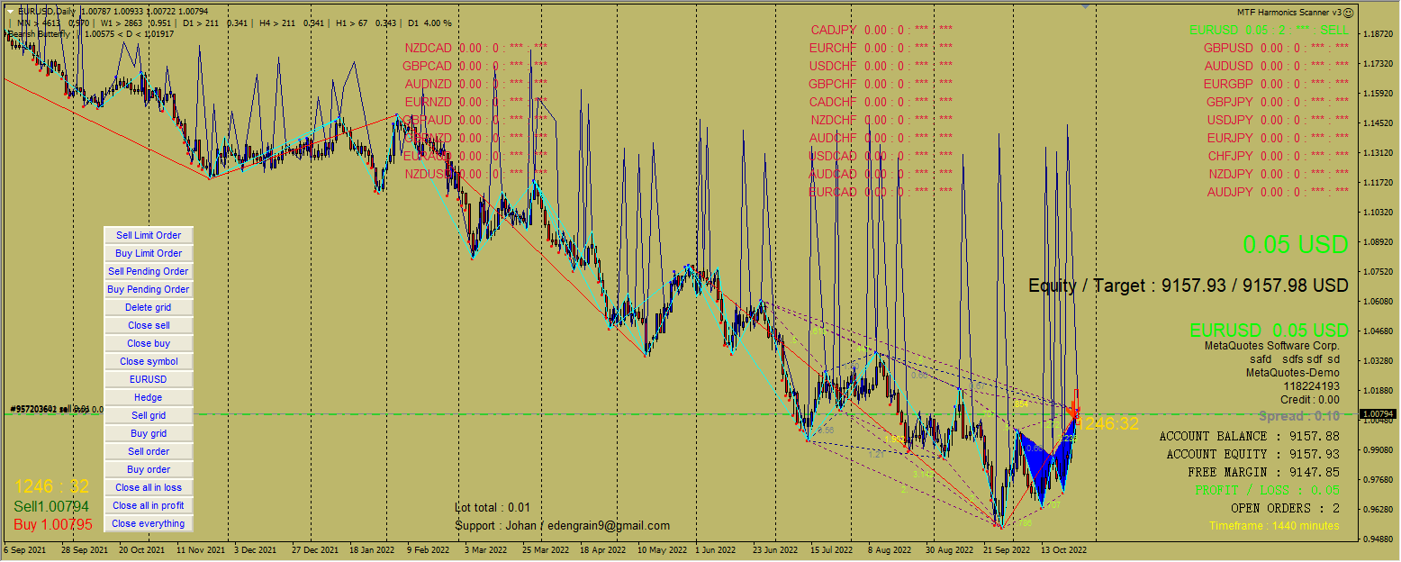Click the EURUSD button in the order panel
The height and width of the screenshot is (562, 1401).
(148, 379)
